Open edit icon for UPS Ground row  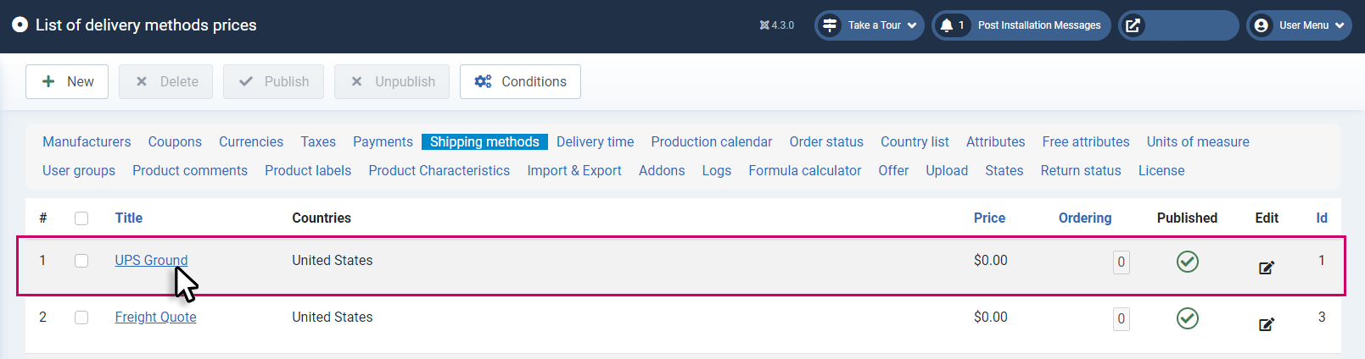1267,268
